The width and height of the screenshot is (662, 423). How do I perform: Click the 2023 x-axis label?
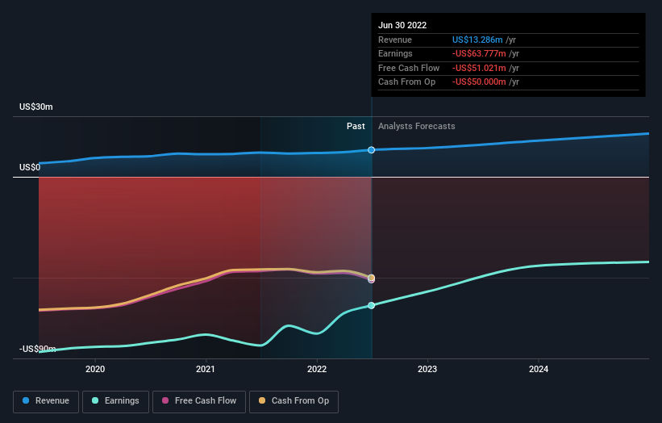coord(427,369)
